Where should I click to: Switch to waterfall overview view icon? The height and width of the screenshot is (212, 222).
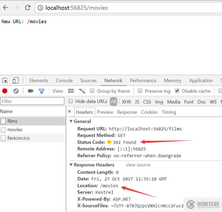(82, 91)
